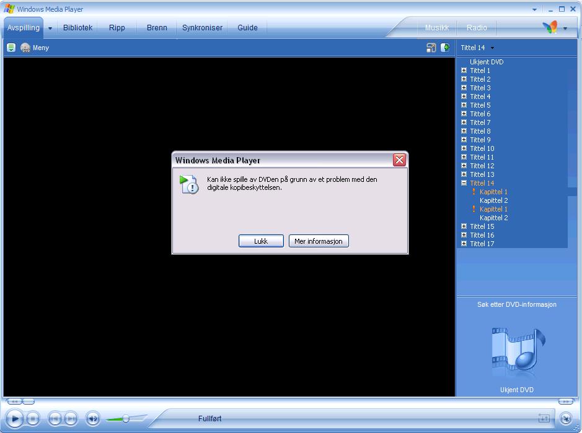Image resolution: width=582 pixels, height=433 pixels.
Task: Open the Tittel 14 playlist dropdown
Action: click(492, 48)
